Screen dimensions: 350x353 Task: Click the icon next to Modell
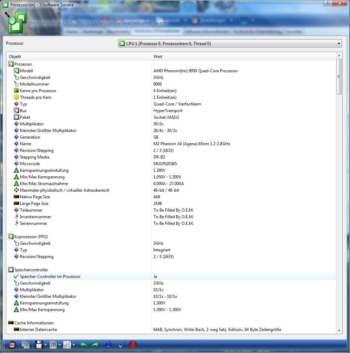point(16,71)
